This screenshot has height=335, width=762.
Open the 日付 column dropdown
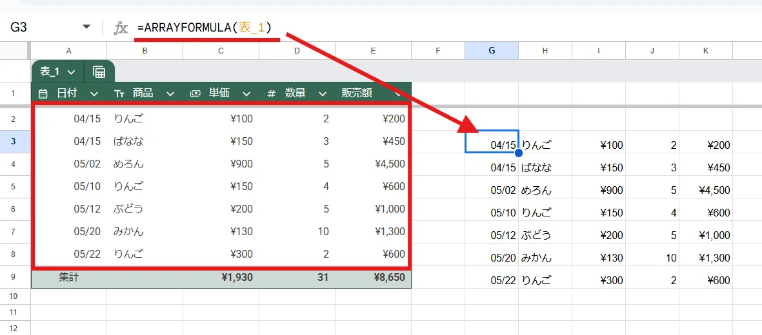94,93
